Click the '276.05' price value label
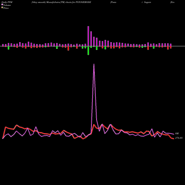The height and width of the screenshot is (185, 185). [x=179, y=138]
